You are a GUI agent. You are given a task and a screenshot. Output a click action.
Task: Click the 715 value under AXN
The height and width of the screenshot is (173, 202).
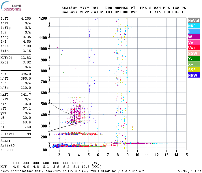[157, 12]
